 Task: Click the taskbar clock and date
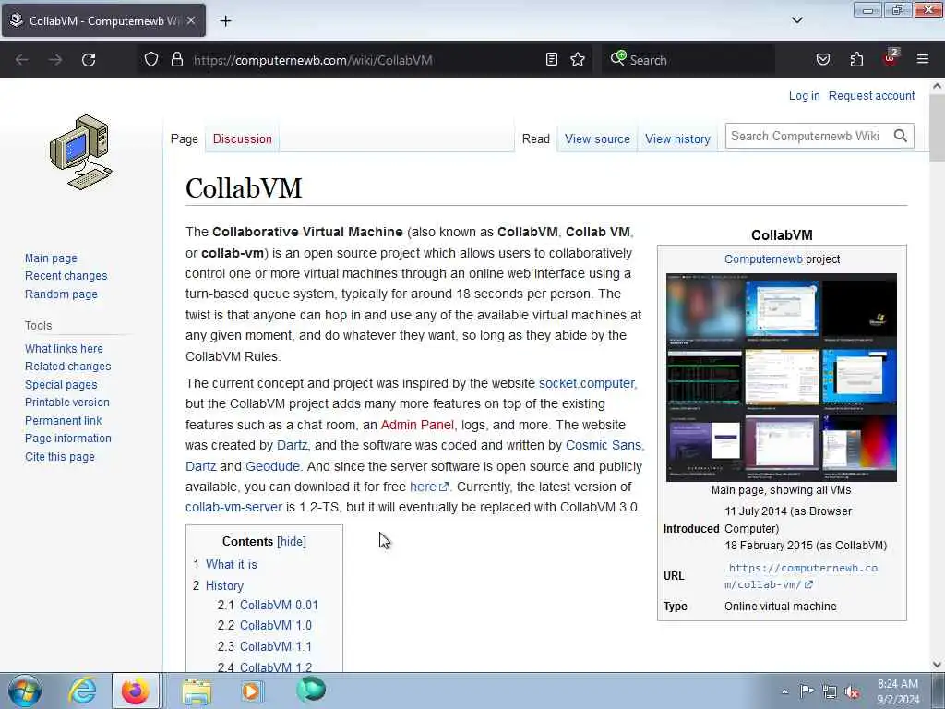tap(898, 691)
